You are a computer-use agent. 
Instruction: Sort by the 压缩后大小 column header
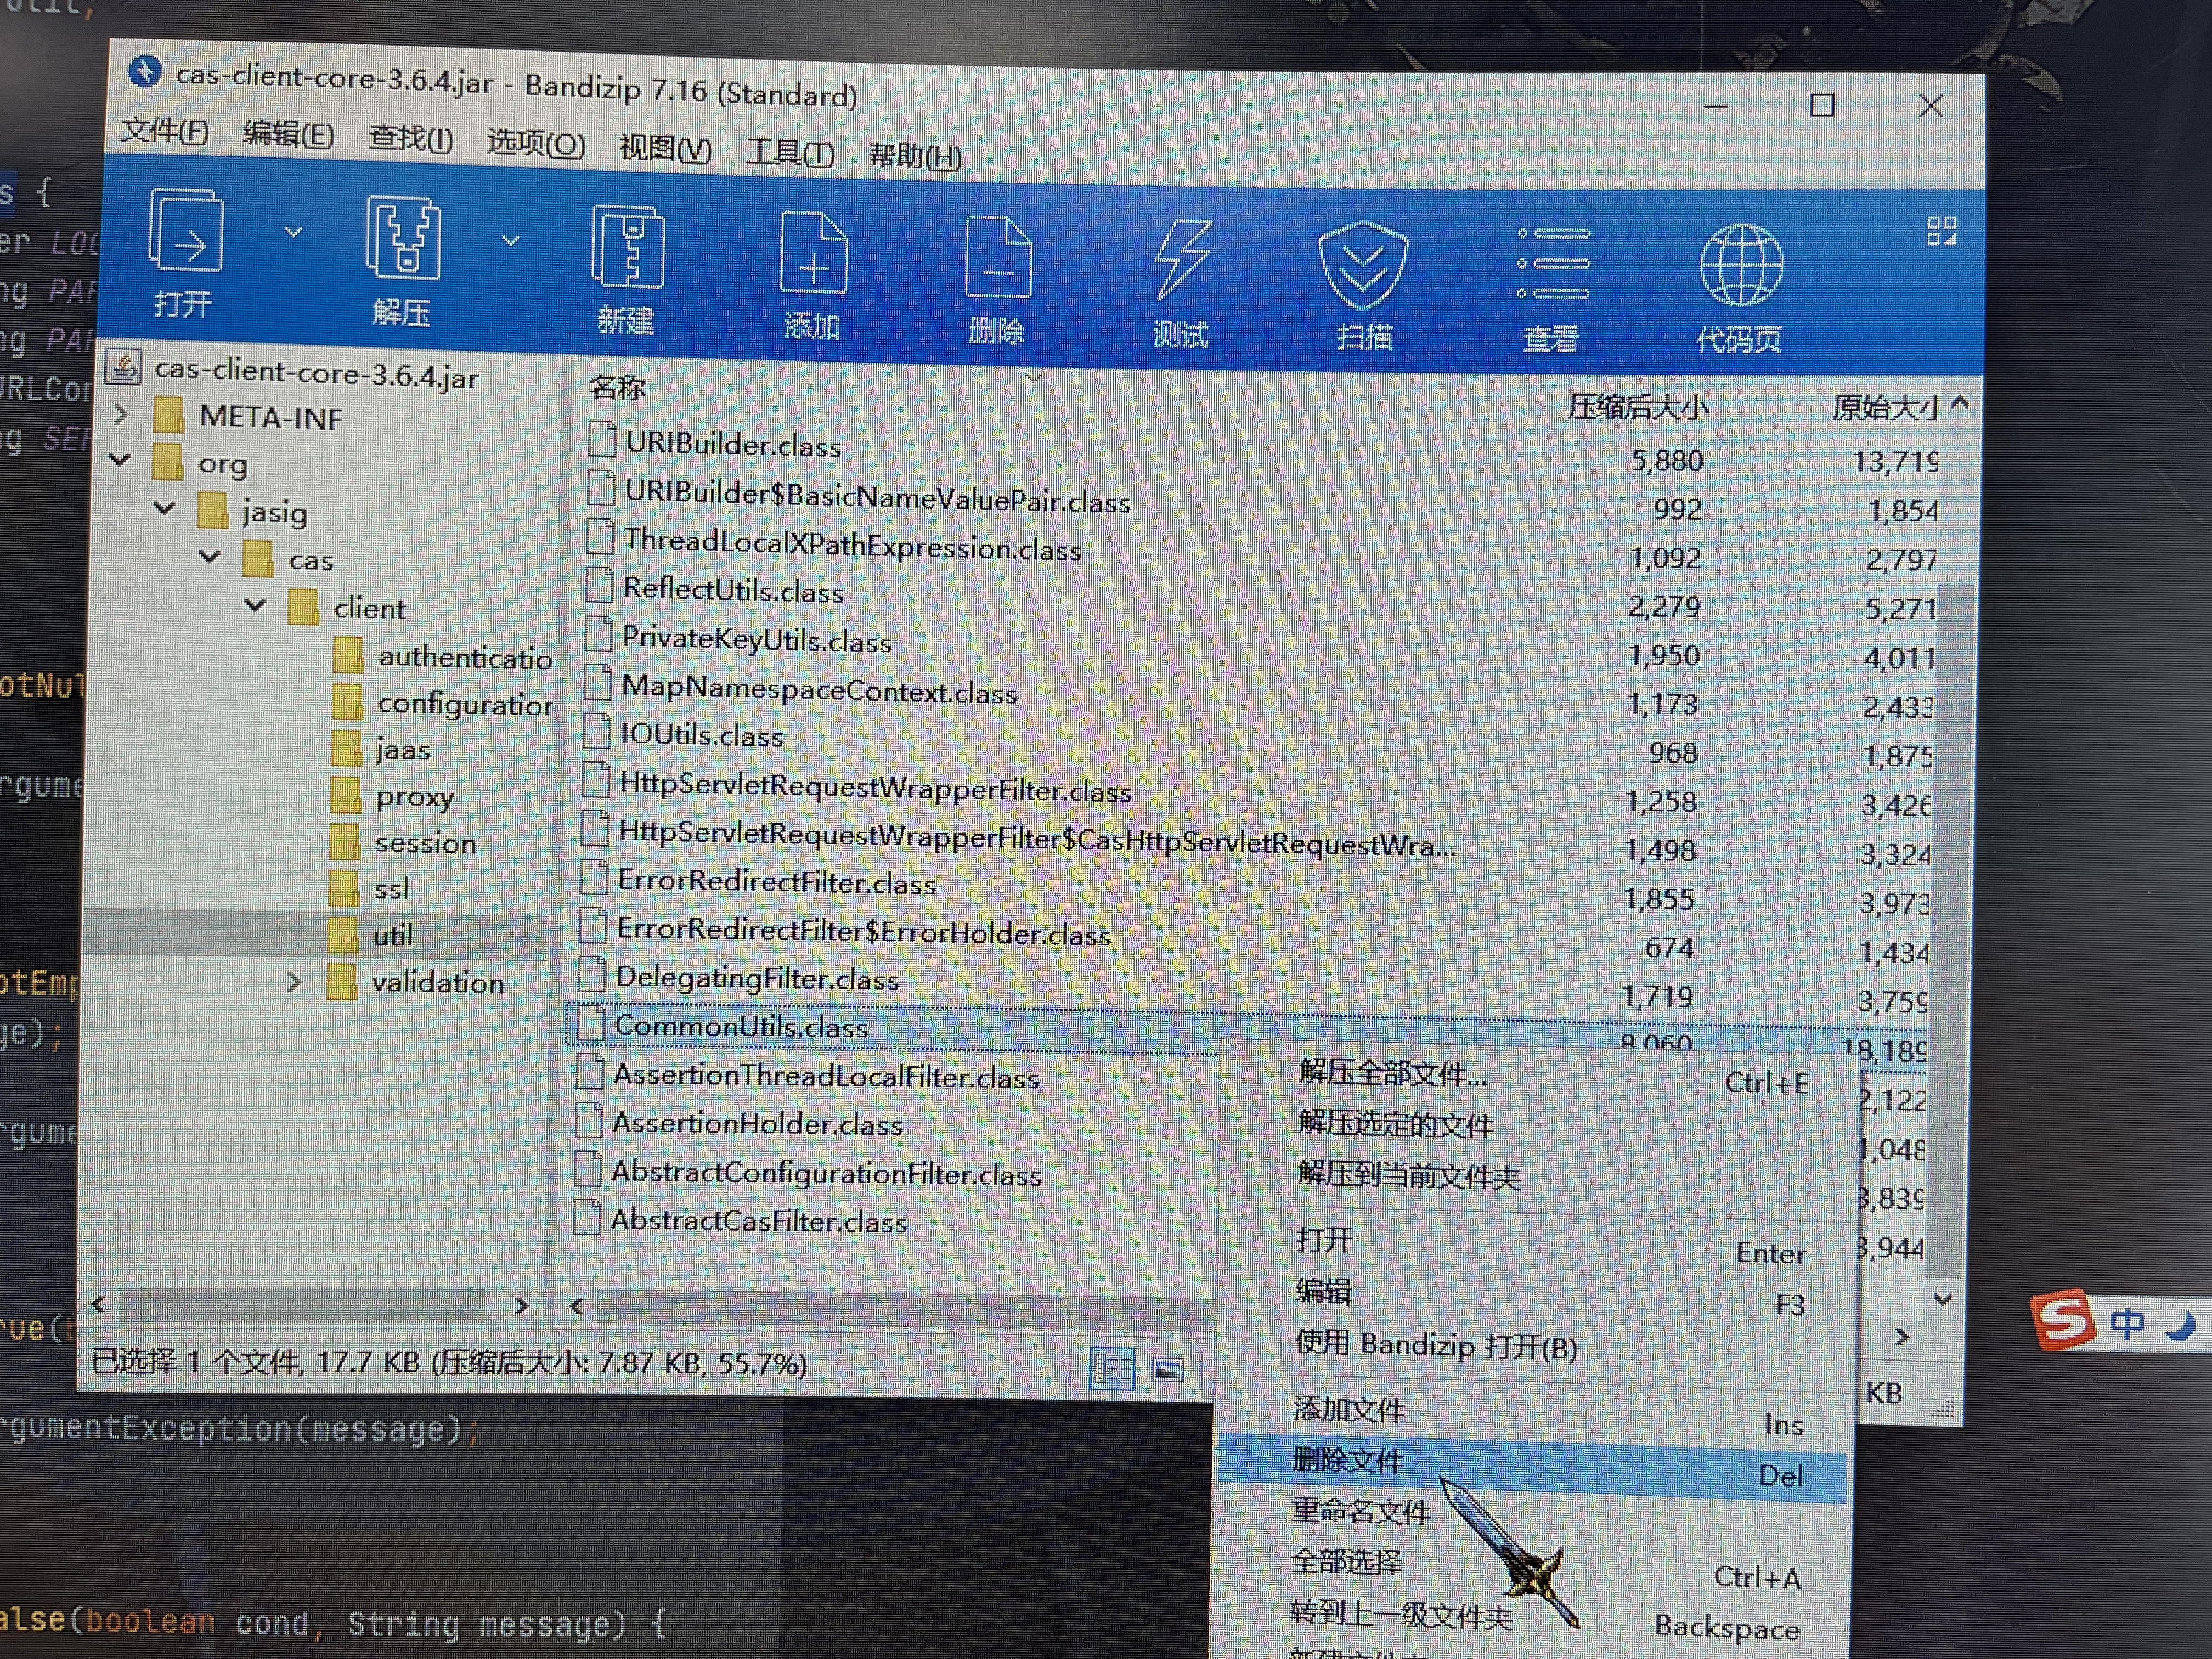pyautogui.click(x=1637, y=406)
